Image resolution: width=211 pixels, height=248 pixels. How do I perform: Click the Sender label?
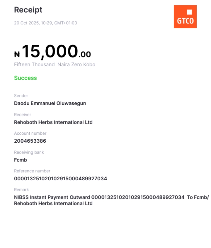(21, 96)
